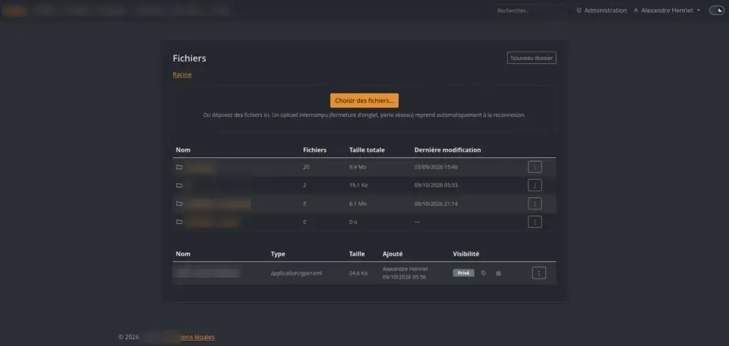Click the Visibilité column header
This screenshot has height=346, width=729.
tap(465, 254)
